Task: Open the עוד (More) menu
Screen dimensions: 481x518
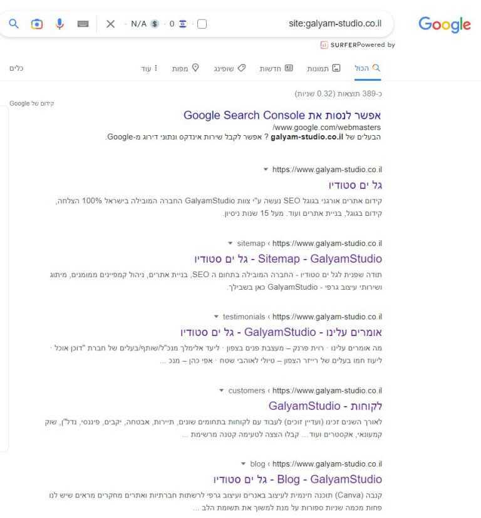Action: click(149, 68)
